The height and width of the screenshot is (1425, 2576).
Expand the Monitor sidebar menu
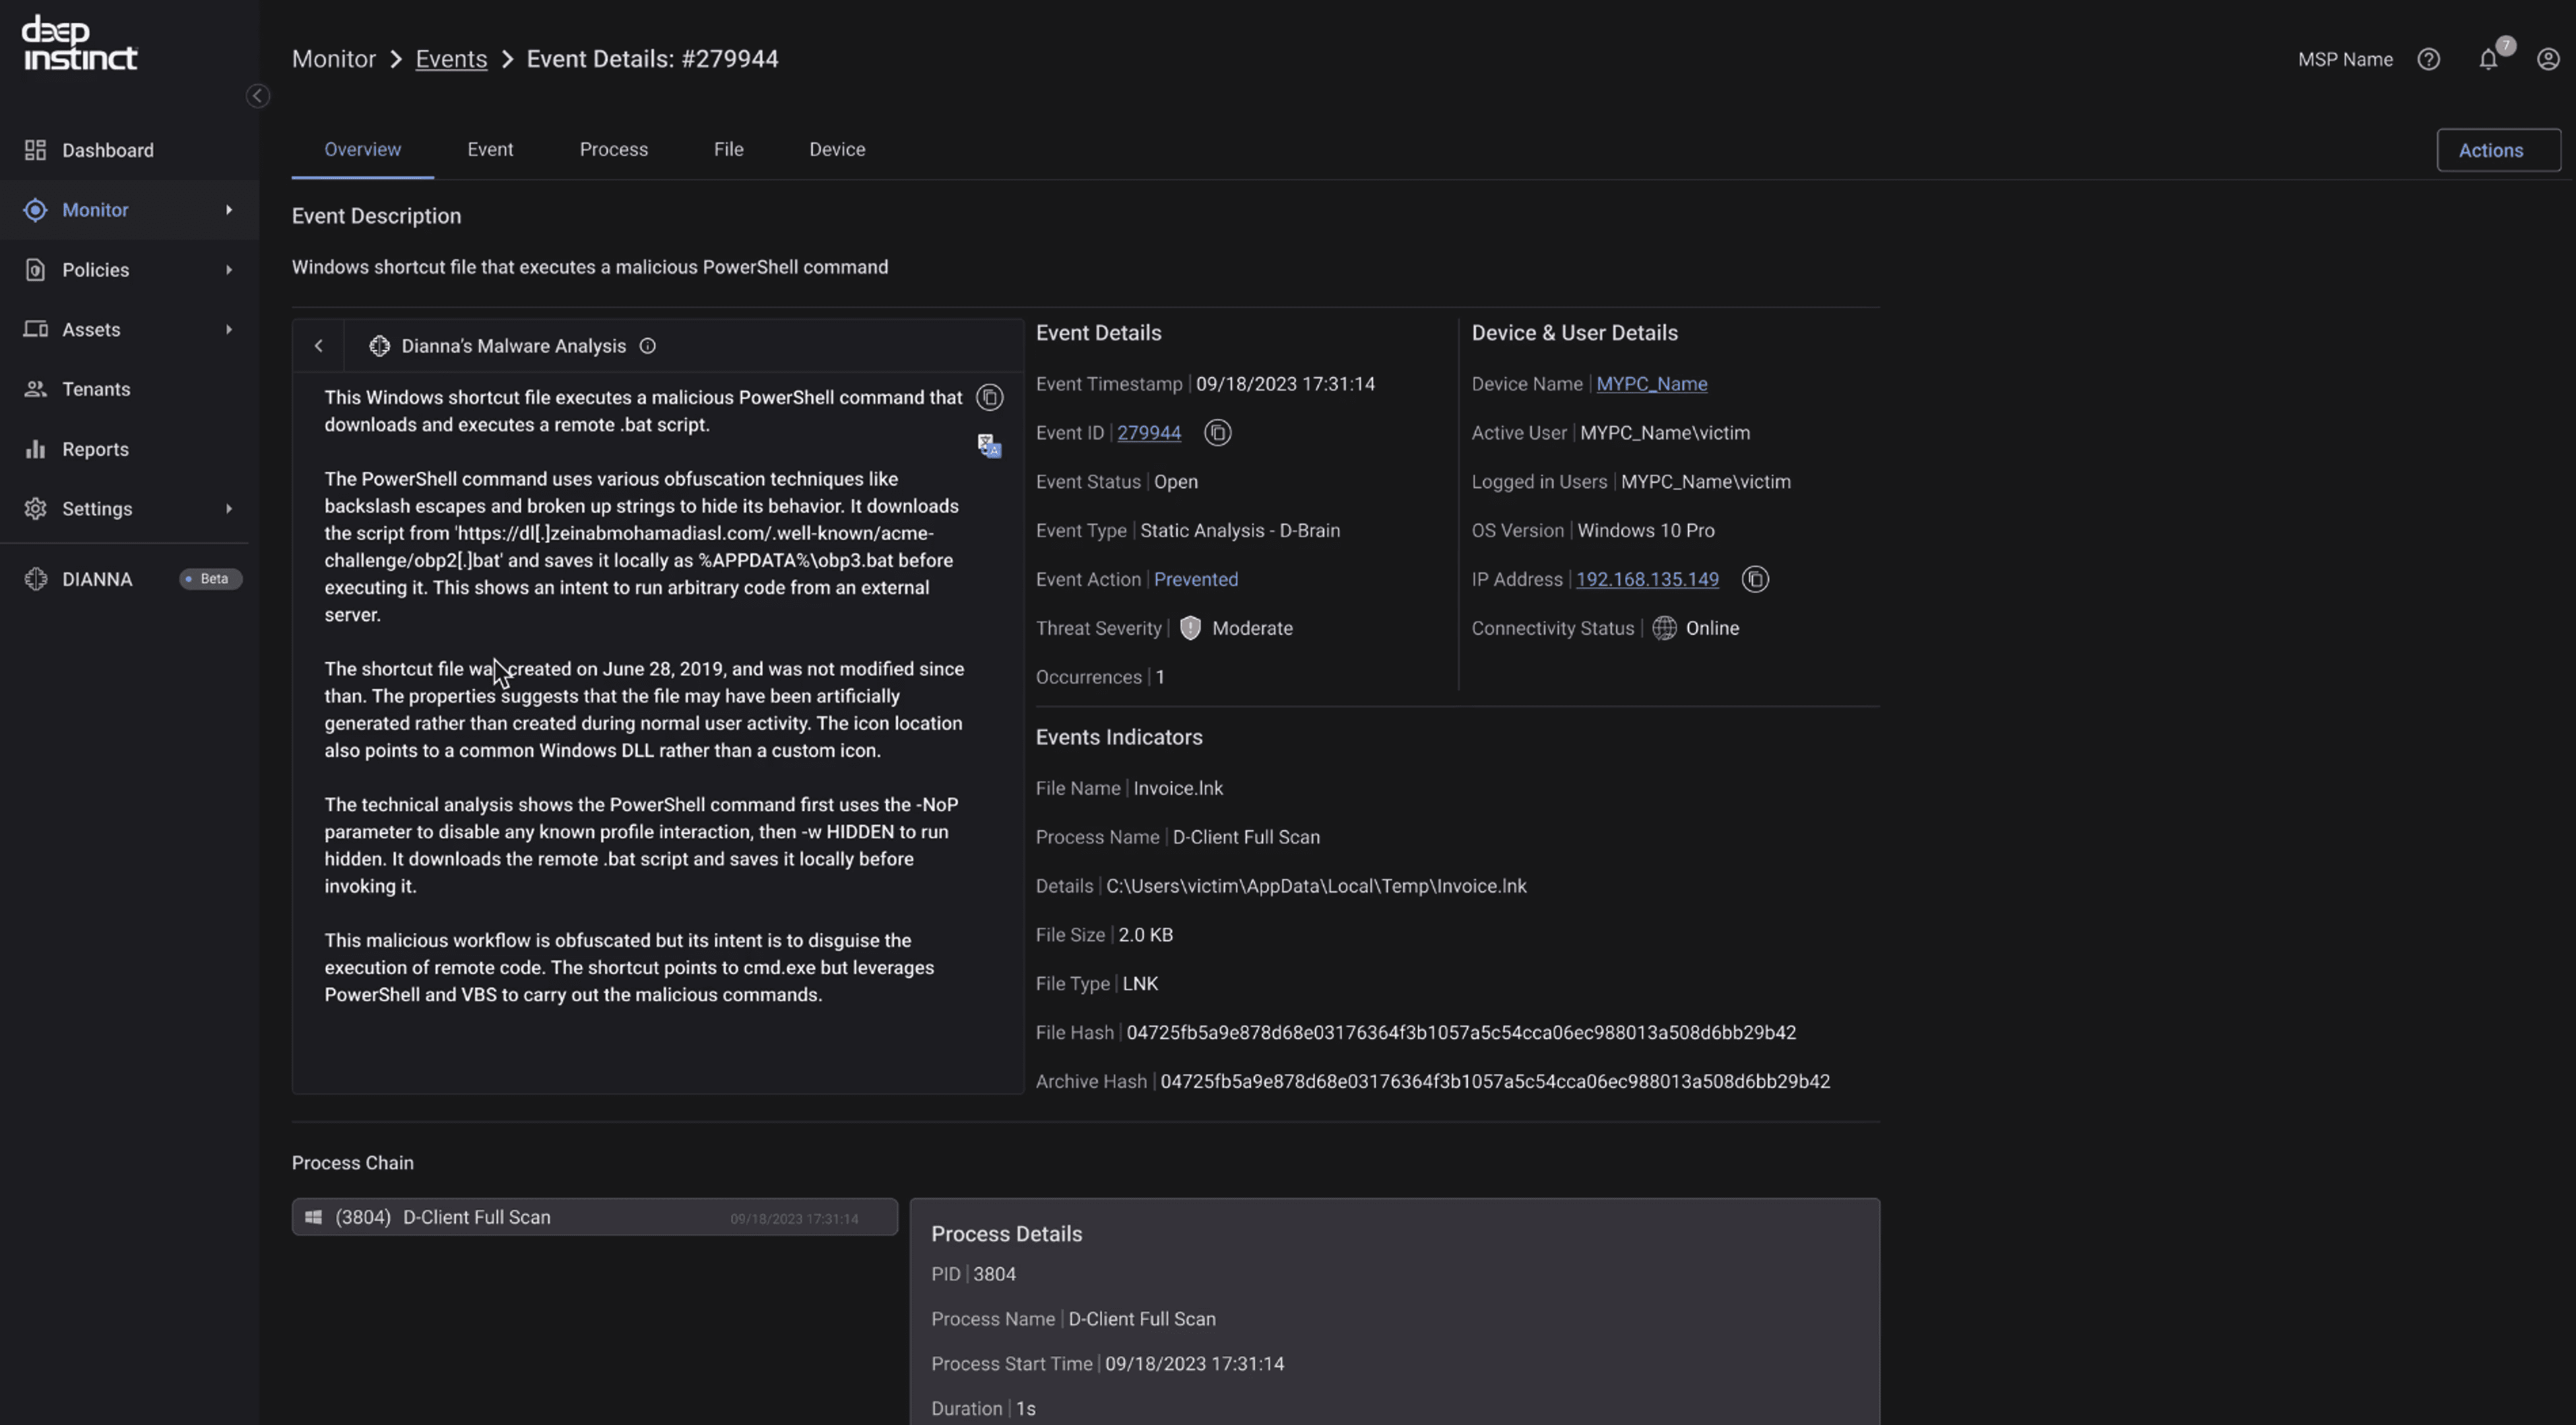(x=229, y=210)
